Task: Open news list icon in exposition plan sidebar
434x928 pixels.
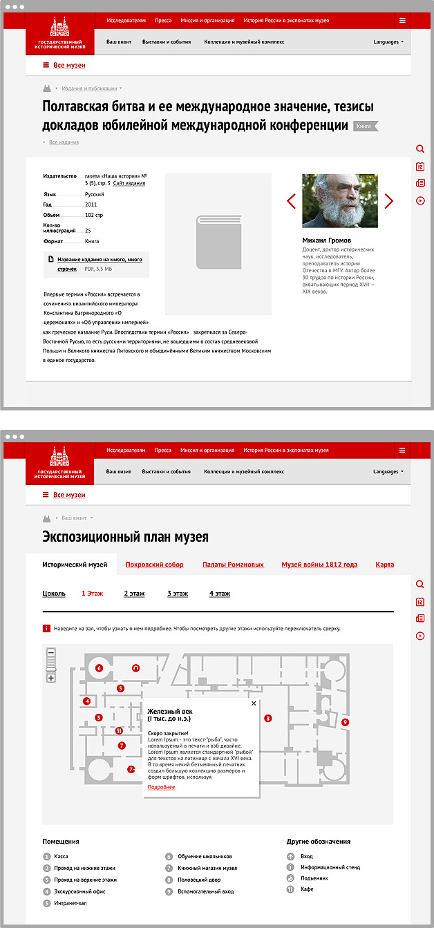Action: (419, 618)
